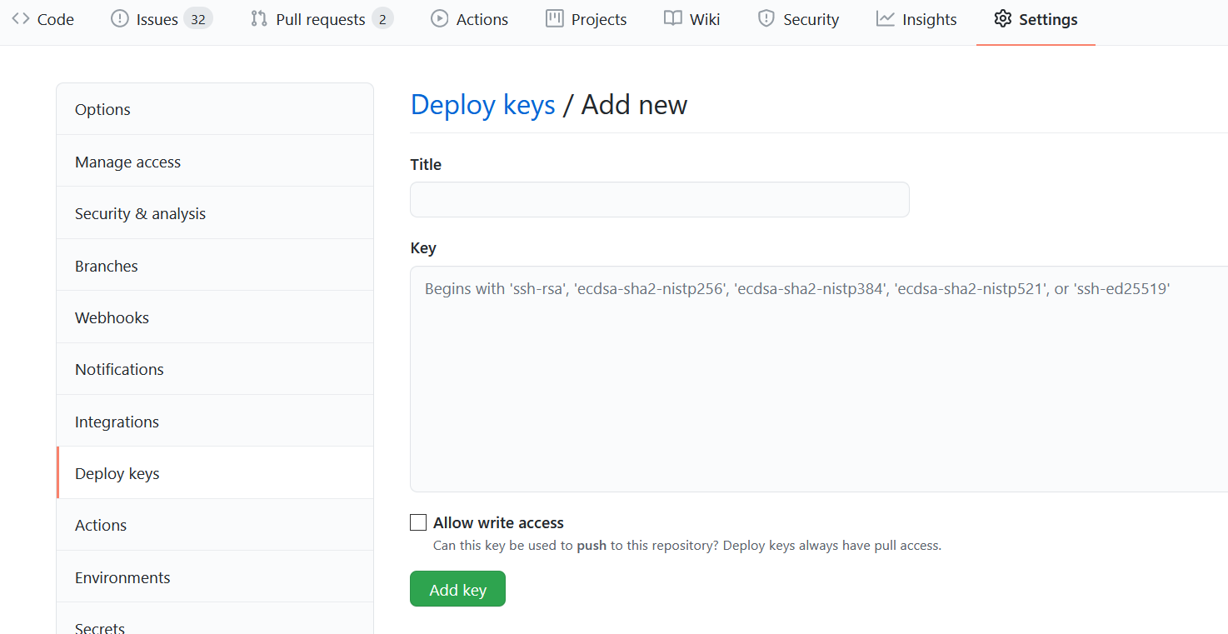Click the Actions play icon

439,18
